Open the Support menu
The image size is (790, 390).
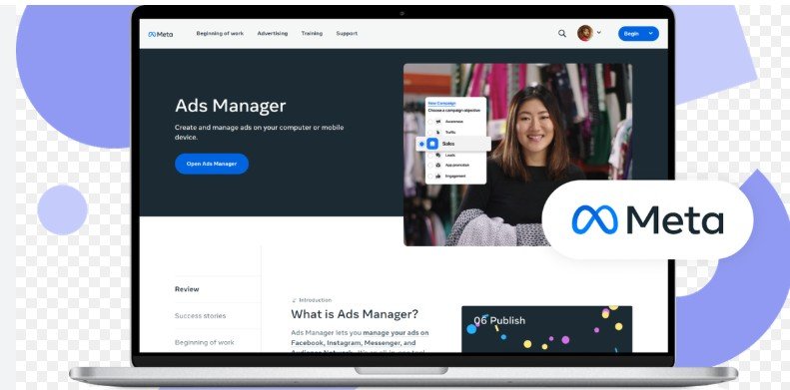click(347, 33)
